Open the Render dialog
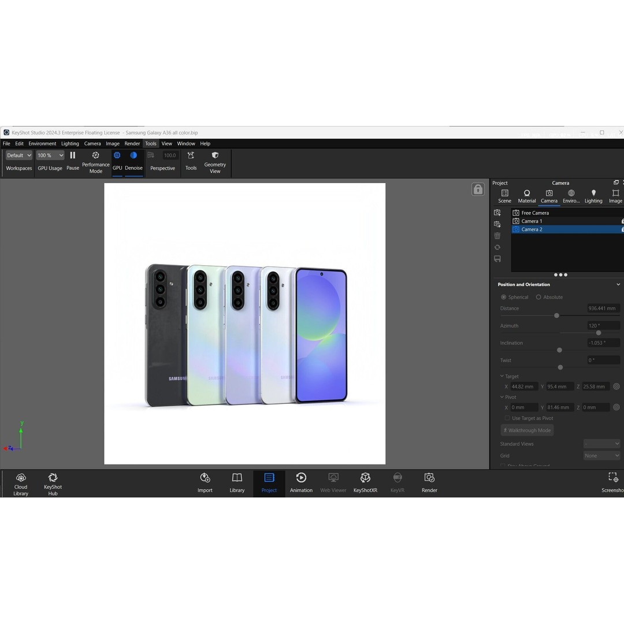624x624 pixels. [x=429, y=483]
